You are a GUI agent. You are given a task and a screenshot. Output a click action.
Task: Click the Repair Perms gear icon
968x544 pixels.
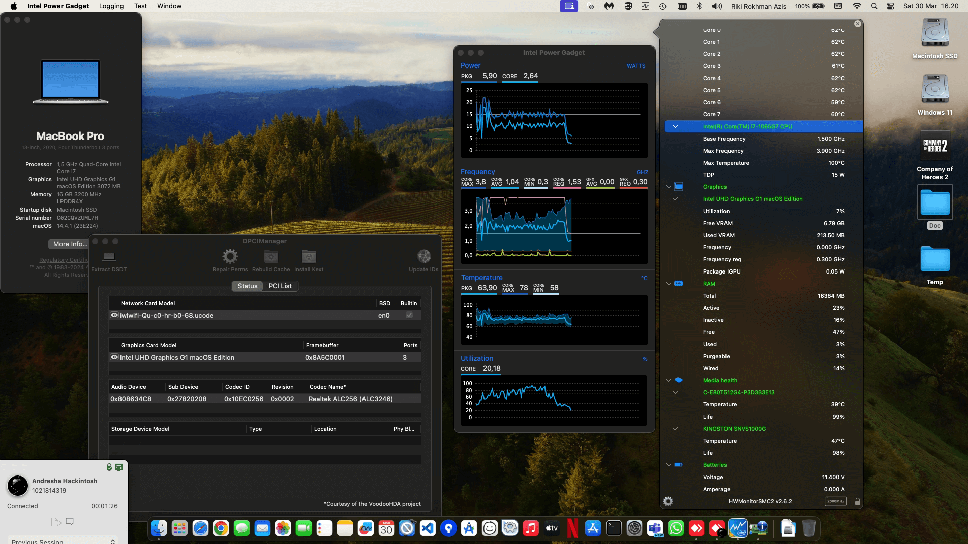(x=230, y=256)
